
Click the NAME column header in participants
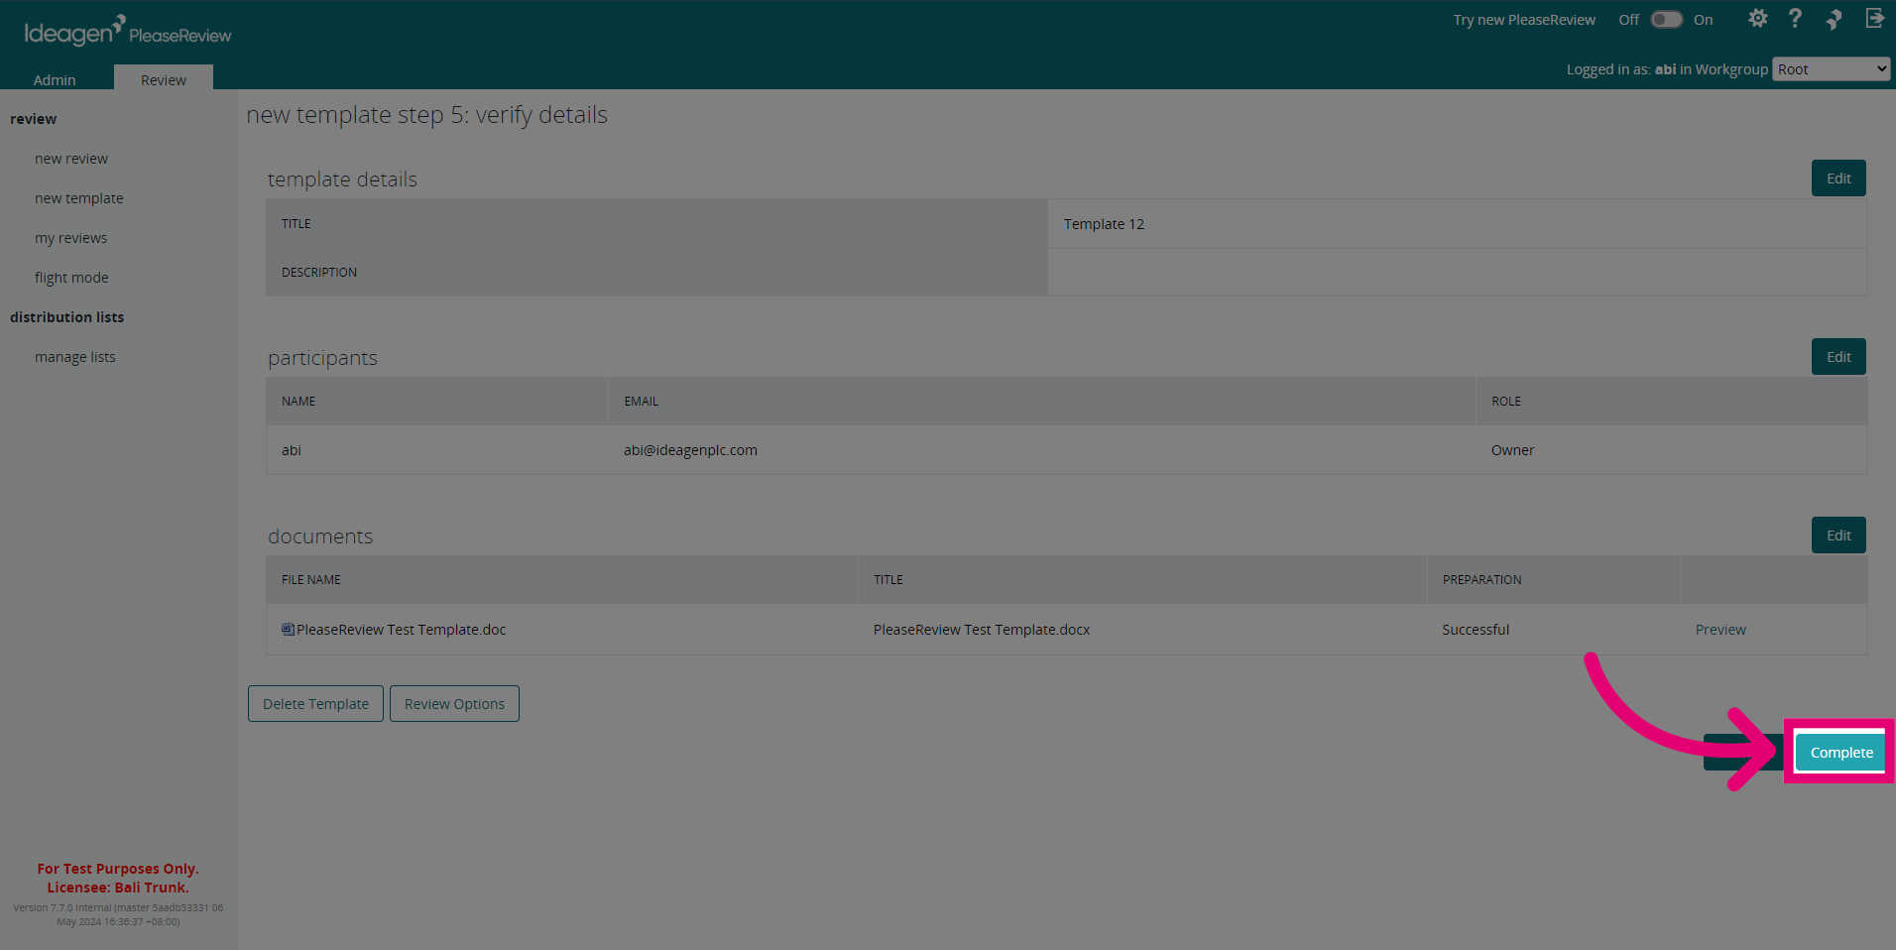[298, 402]
